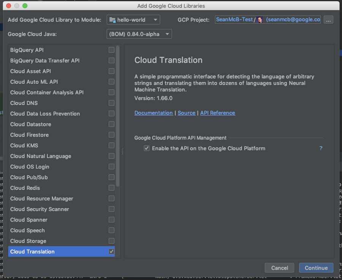Click the hello-world module folder icon
The image size is (342, 280).
[112, 20]
